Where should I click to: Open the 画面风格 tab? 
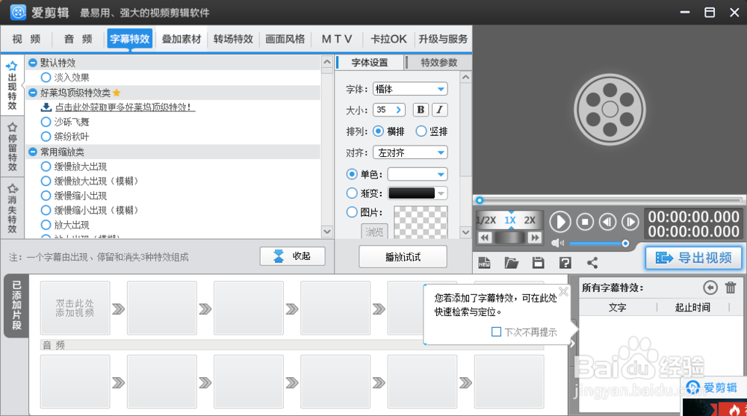pos(285,39)
